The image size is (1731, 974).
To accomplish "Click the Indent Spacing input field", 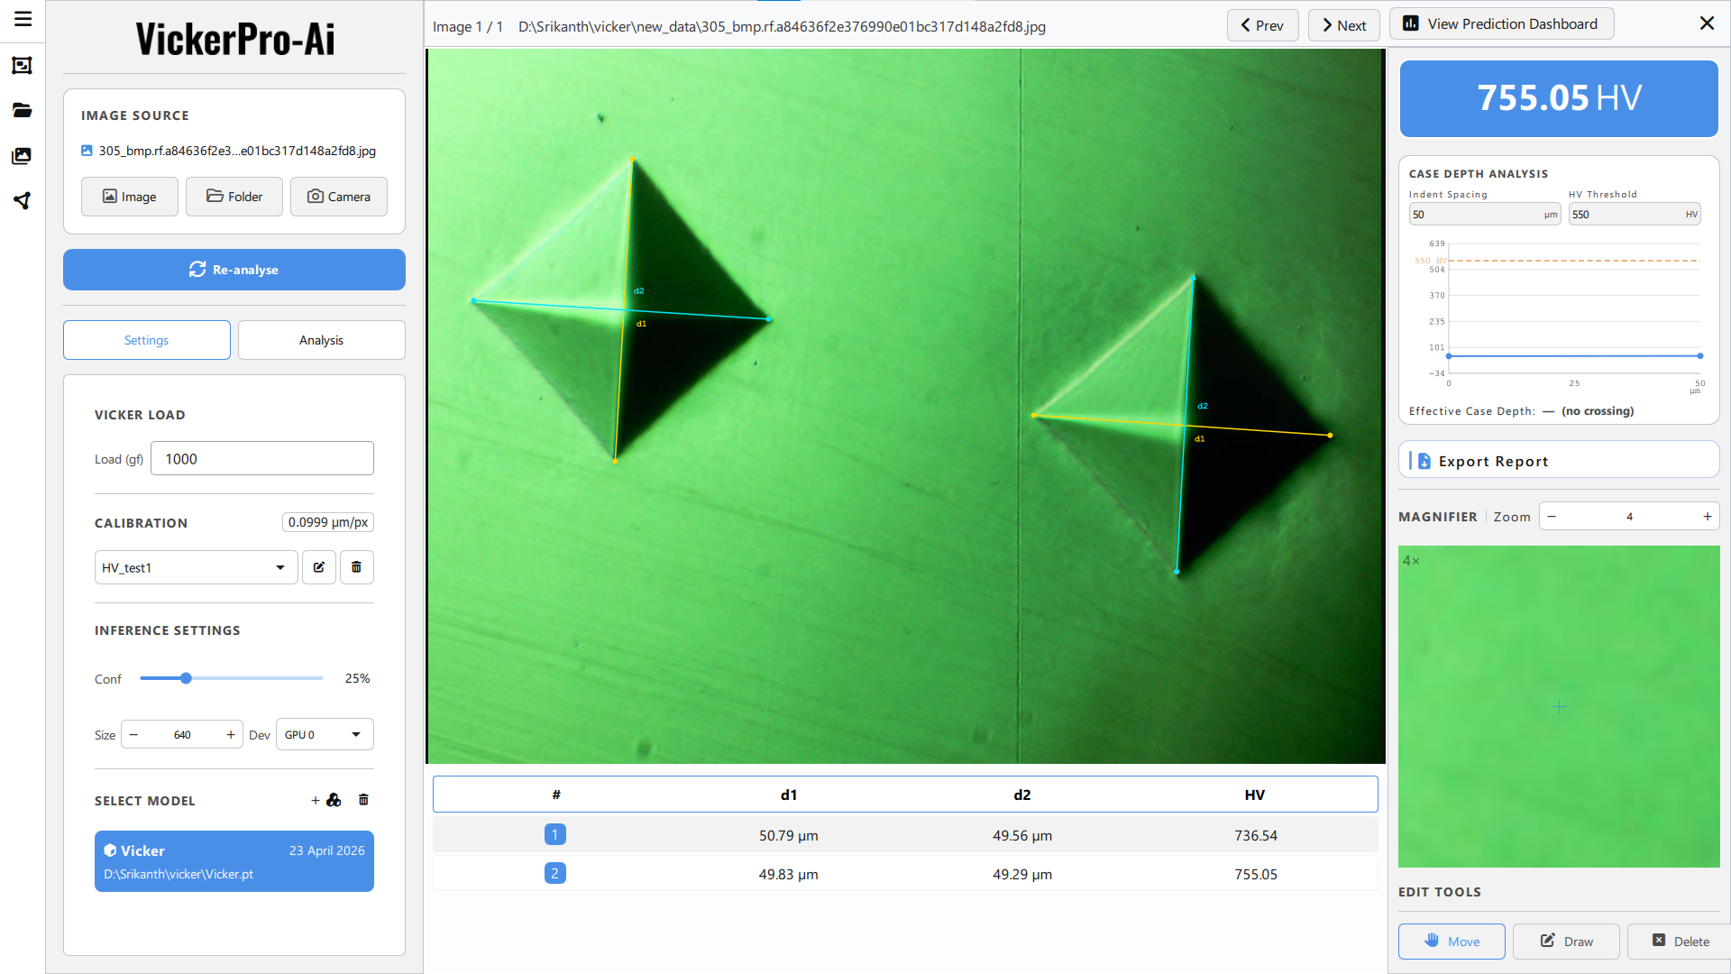I will point(1484,214).
